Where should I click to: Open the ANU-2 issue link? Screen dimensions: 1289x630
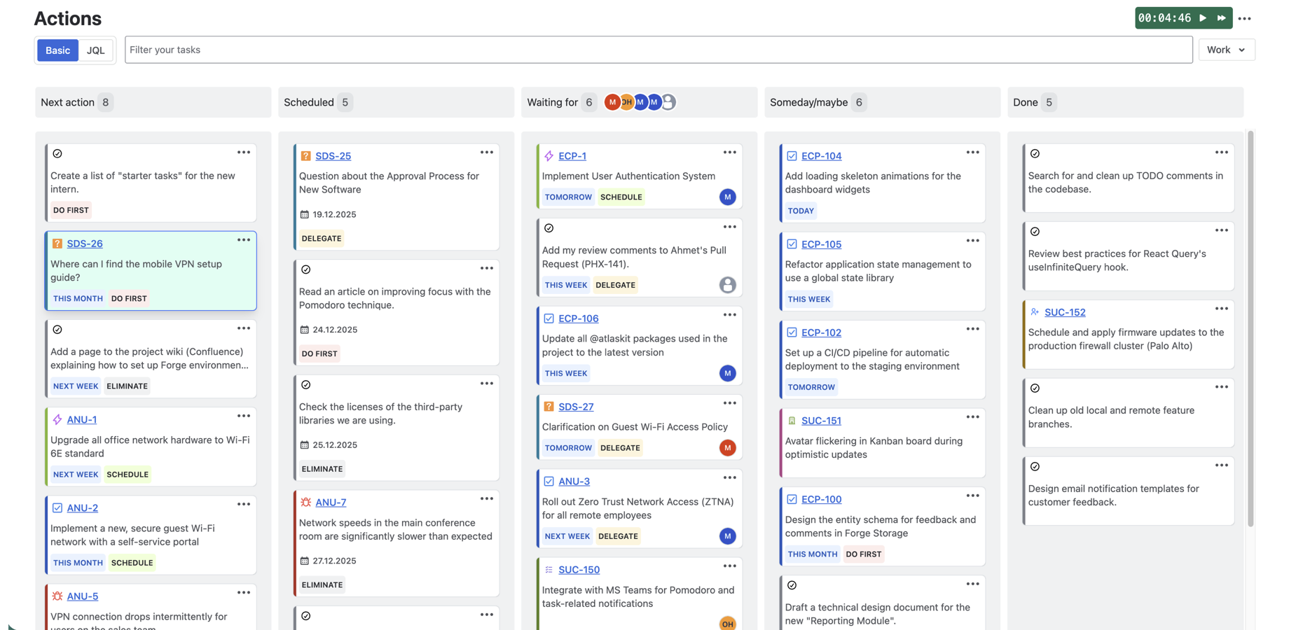pyautogui.click(x=81, y=507)
